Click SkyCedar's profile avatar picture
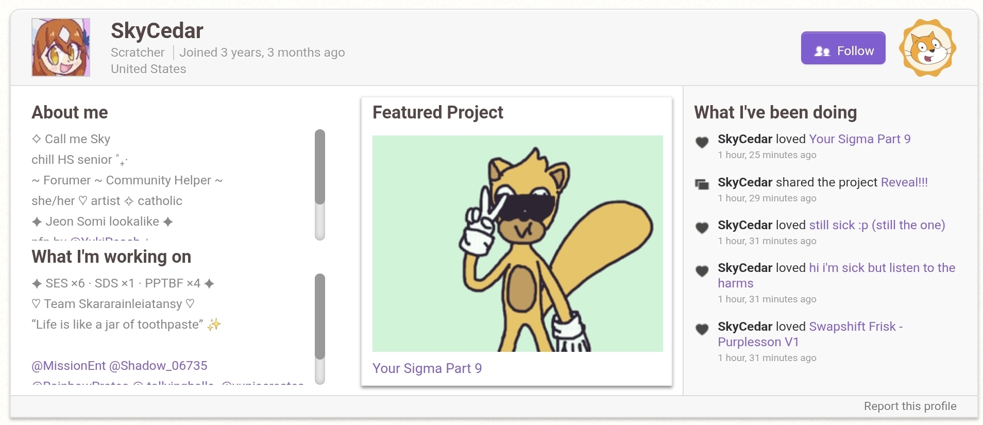This screenshot has height=425, width=983. coord(60,47)
